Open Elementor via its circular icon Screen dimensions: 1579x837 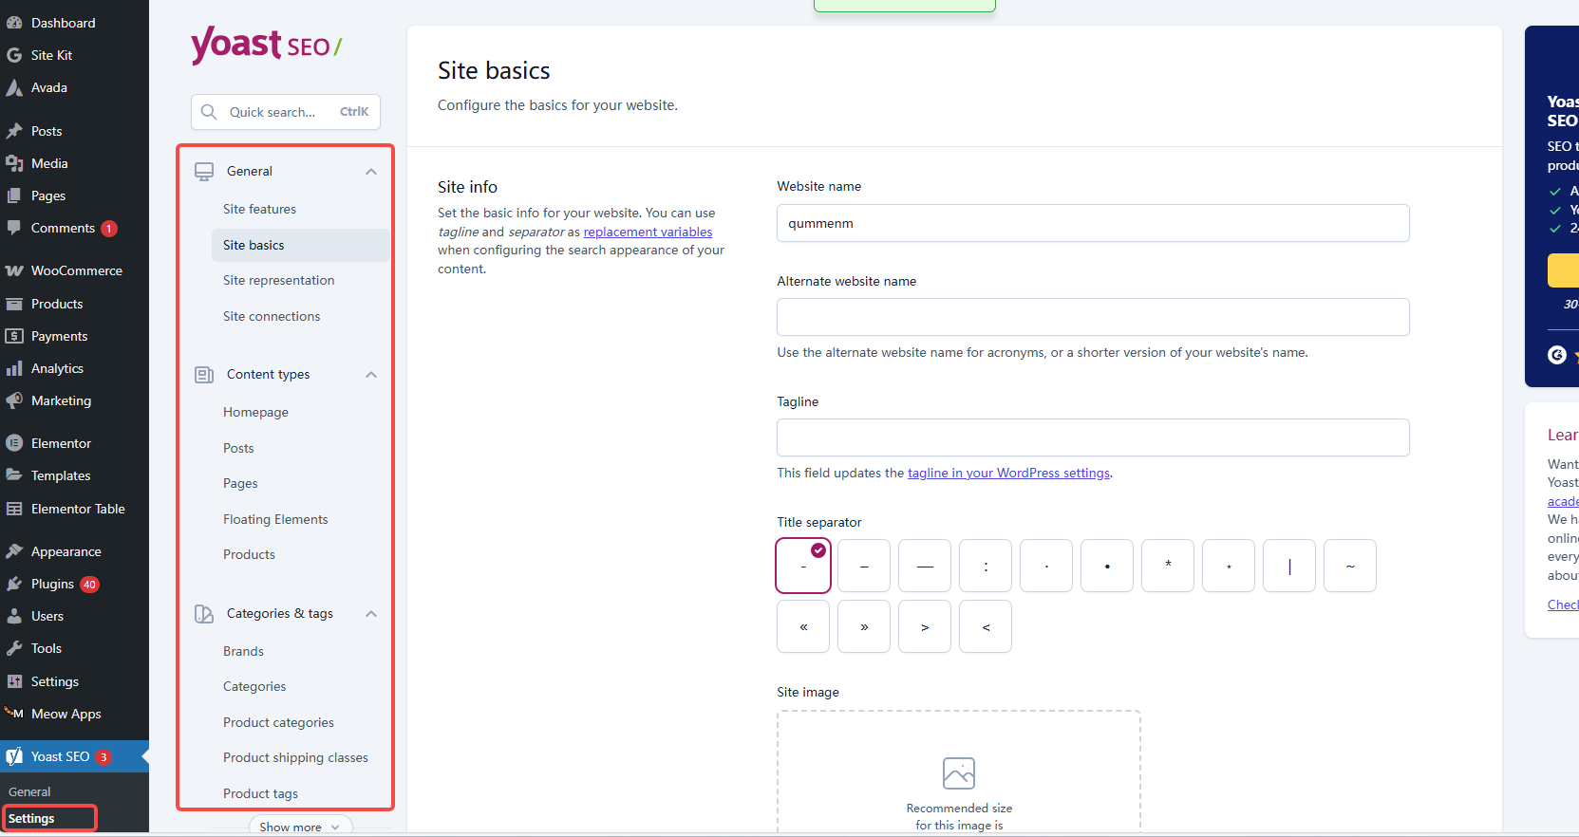(14, 443)
